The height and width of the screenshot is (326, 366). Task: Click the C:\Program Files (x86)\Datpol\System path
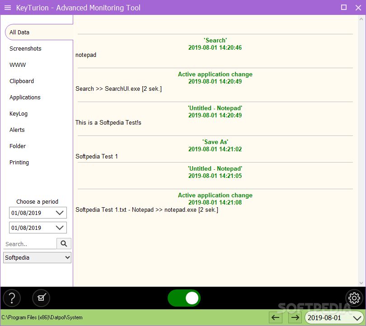42,317
